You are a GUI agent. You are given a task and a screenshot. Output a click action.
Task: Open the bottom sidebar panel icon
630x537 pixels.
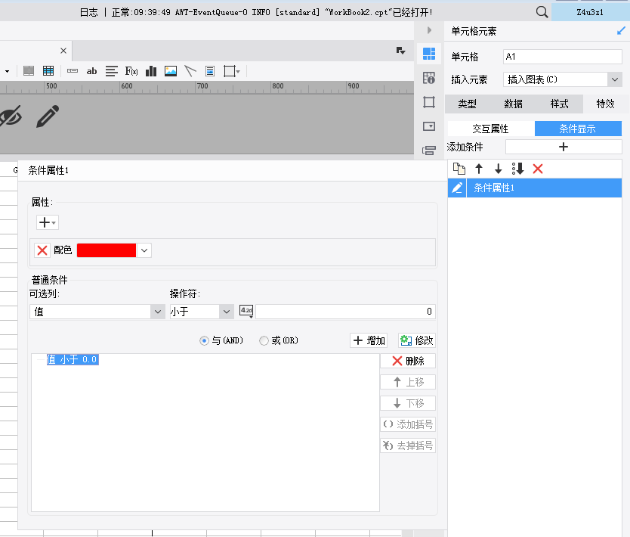click(429, 151)
